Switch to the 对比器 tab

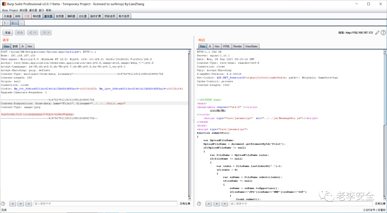(x=83, y=16)
